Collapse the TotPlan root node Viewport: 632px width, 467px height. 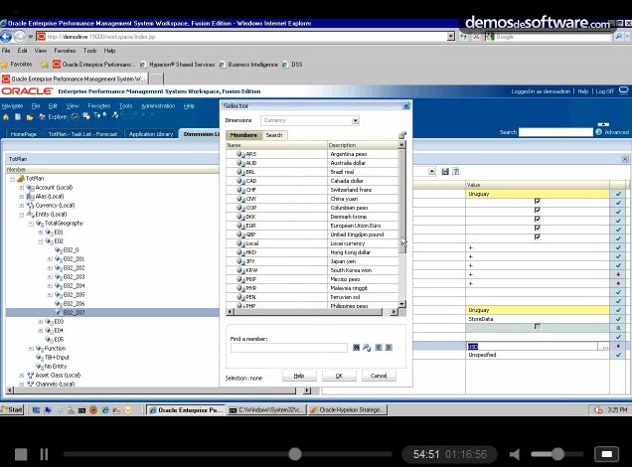[x=12, y=179]
